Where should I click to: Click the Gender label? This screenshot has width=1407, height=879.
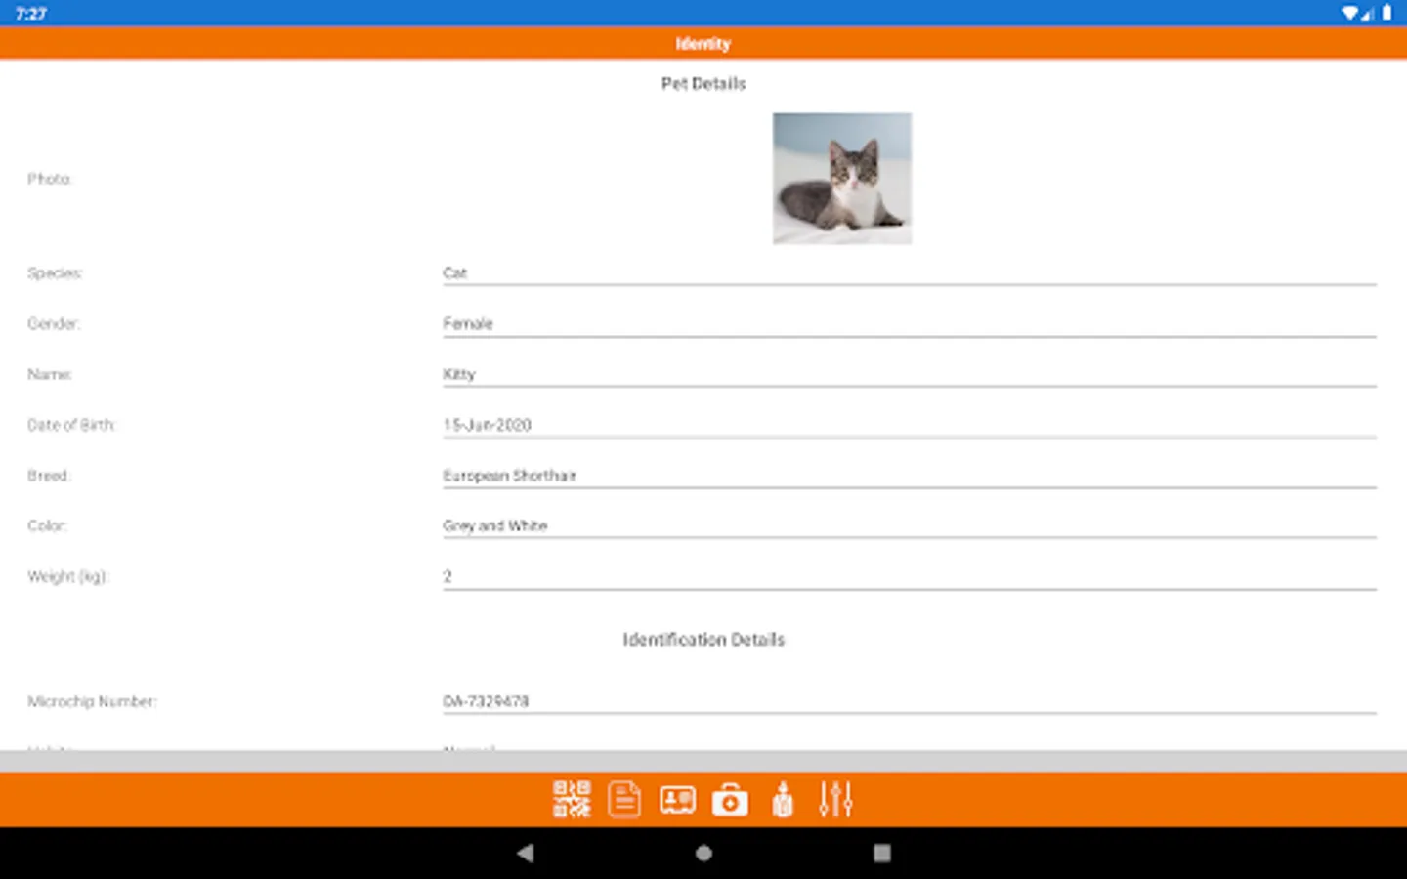coord(54,324)
